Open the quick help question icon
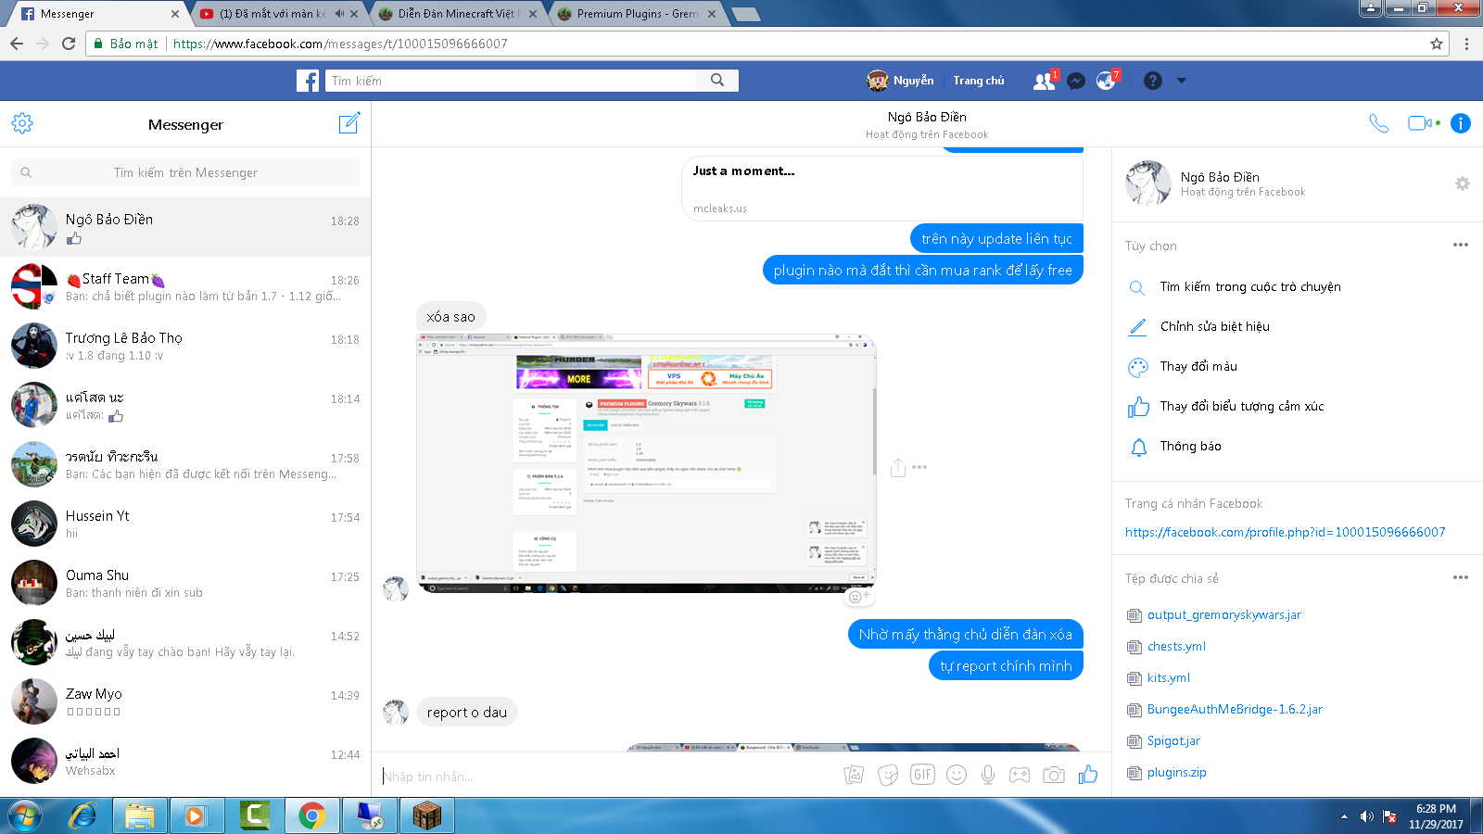 [x=1153, y=81]
